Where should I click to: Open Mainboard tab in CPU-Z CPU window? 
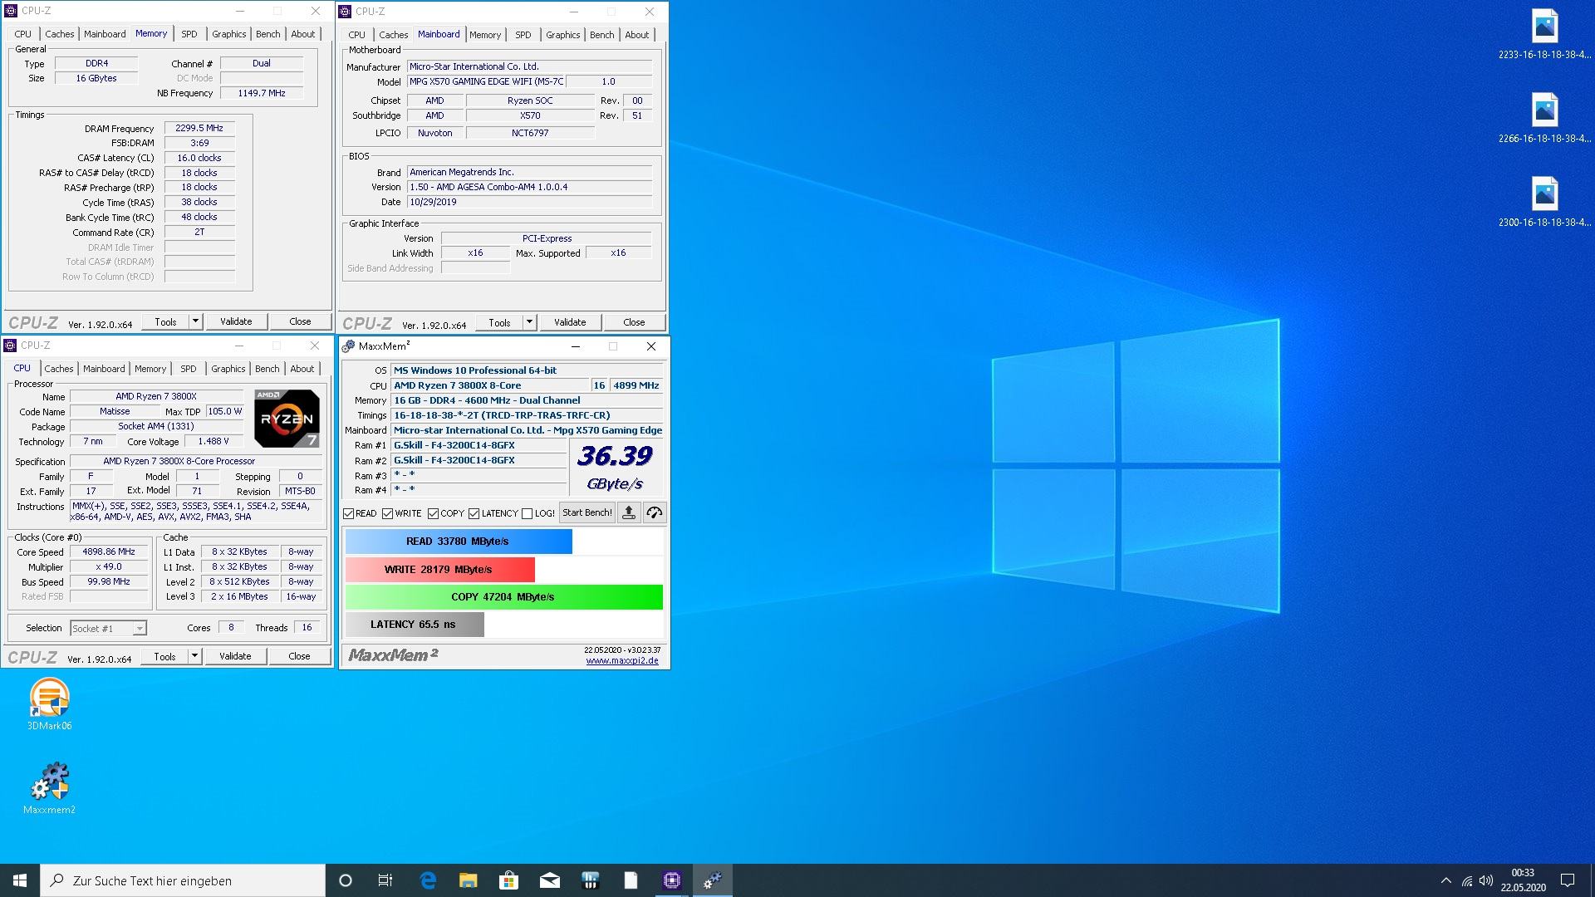point(104,369)
